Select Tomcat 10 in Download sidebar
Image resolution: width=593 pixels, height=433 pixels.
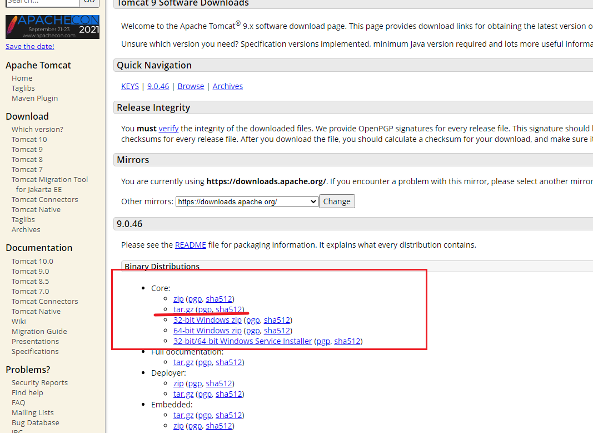(29, 139)
